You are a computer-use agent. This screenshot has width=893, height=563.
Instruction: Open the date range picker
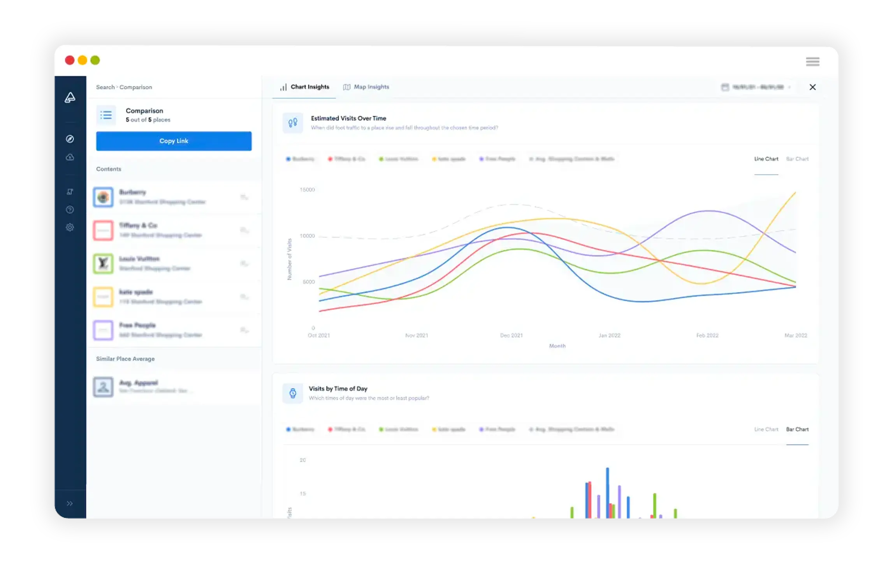point(756,87)
